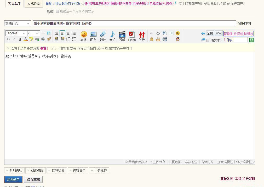
Task: Click the blue 发表帖子 submit button
Action: (13, 180)
